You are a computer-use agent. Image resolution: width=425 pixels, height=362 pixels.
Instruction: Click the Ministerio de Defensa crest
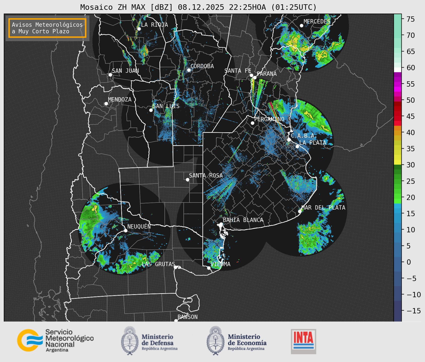tap(130, 341)
